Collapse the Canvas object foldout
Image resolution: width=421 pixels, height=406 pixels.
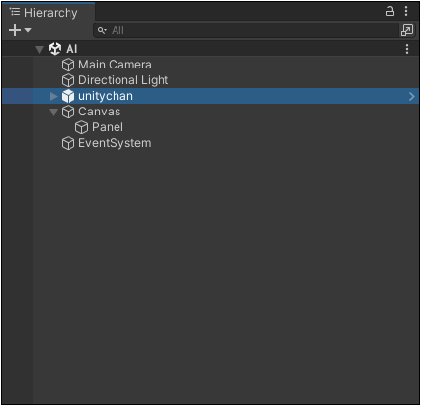[53, 113]
